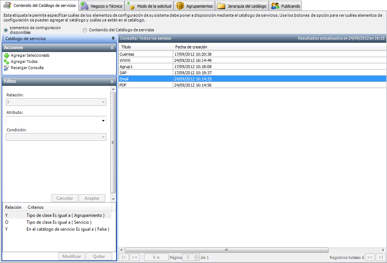Collapse the Filtro section

pos(112,81)
